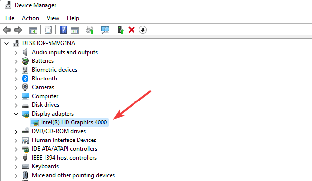
Task: Expand the DVD/CD-ROM drives category
Action: click(16, 132)
